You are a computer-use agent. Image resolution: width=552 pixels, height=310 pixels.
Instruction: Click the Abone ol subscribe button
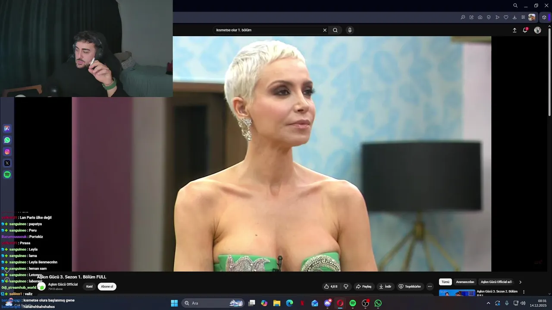(x=107, y=286)
